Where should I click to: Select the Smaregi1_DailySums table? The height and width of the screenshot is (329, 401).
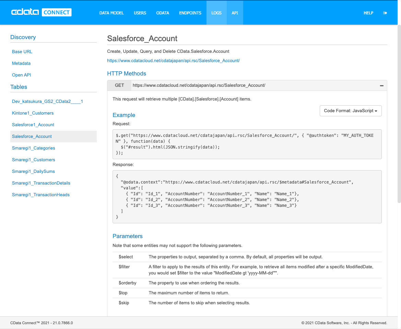[33, 172]
